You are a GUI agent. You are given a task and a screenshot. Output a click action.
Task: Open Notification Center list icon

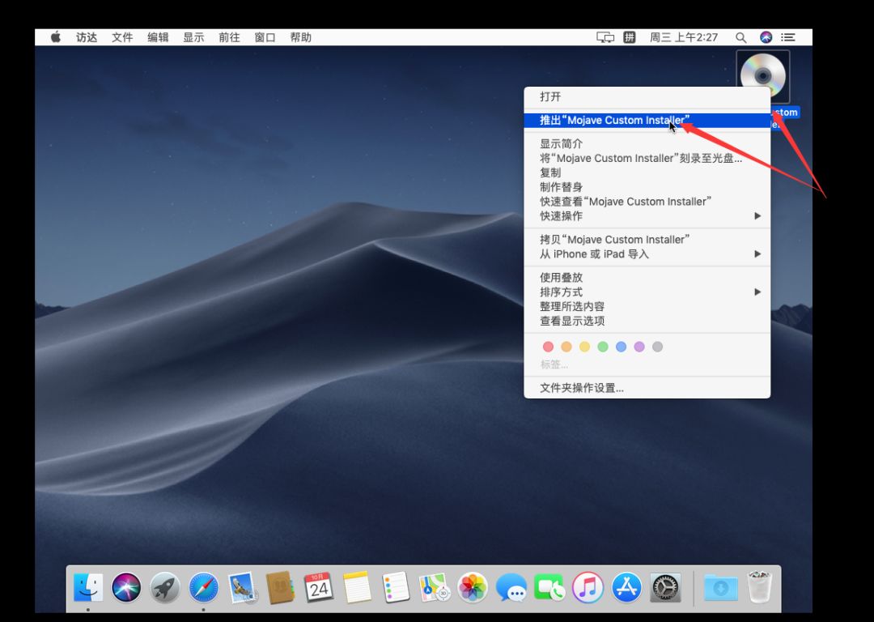[787, 37]
